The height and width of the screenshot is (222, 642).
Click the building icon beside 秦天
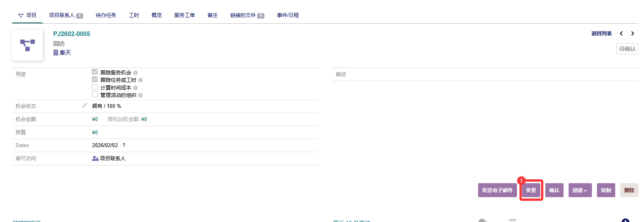[56, 53]
